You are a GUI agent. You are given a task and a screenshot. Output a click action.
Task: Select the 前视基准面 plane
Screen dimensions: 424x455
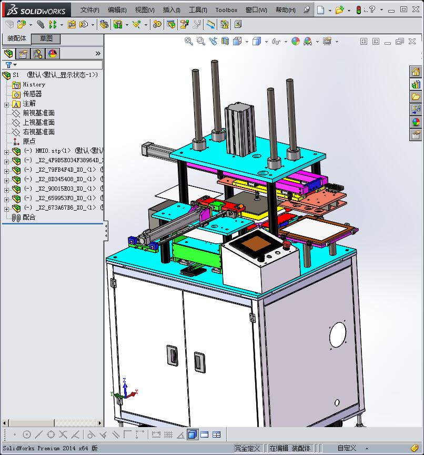click(38, 113)
